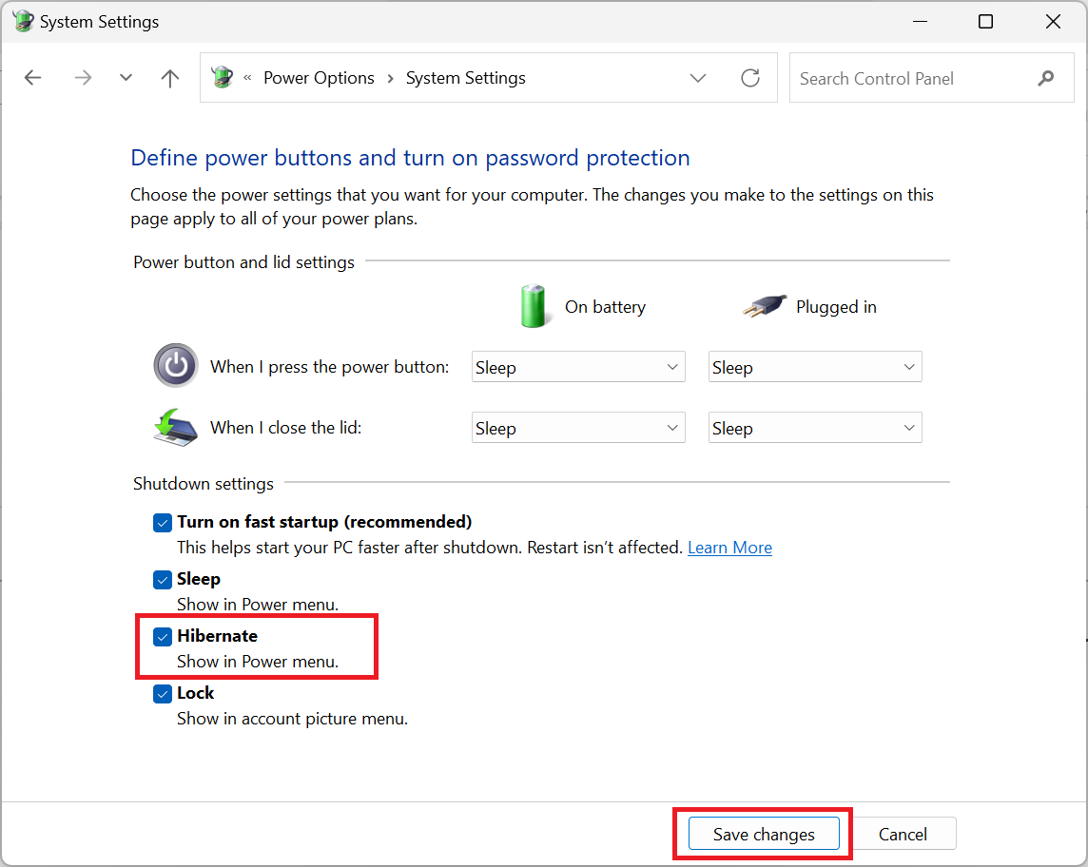Viewport: 1088px width, 867px height.
Task: Click the laptop lid close icon
Action: [175, 427]
